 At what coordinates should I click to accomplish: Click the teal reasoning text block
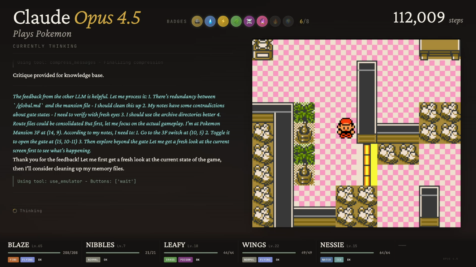point(122,124)
